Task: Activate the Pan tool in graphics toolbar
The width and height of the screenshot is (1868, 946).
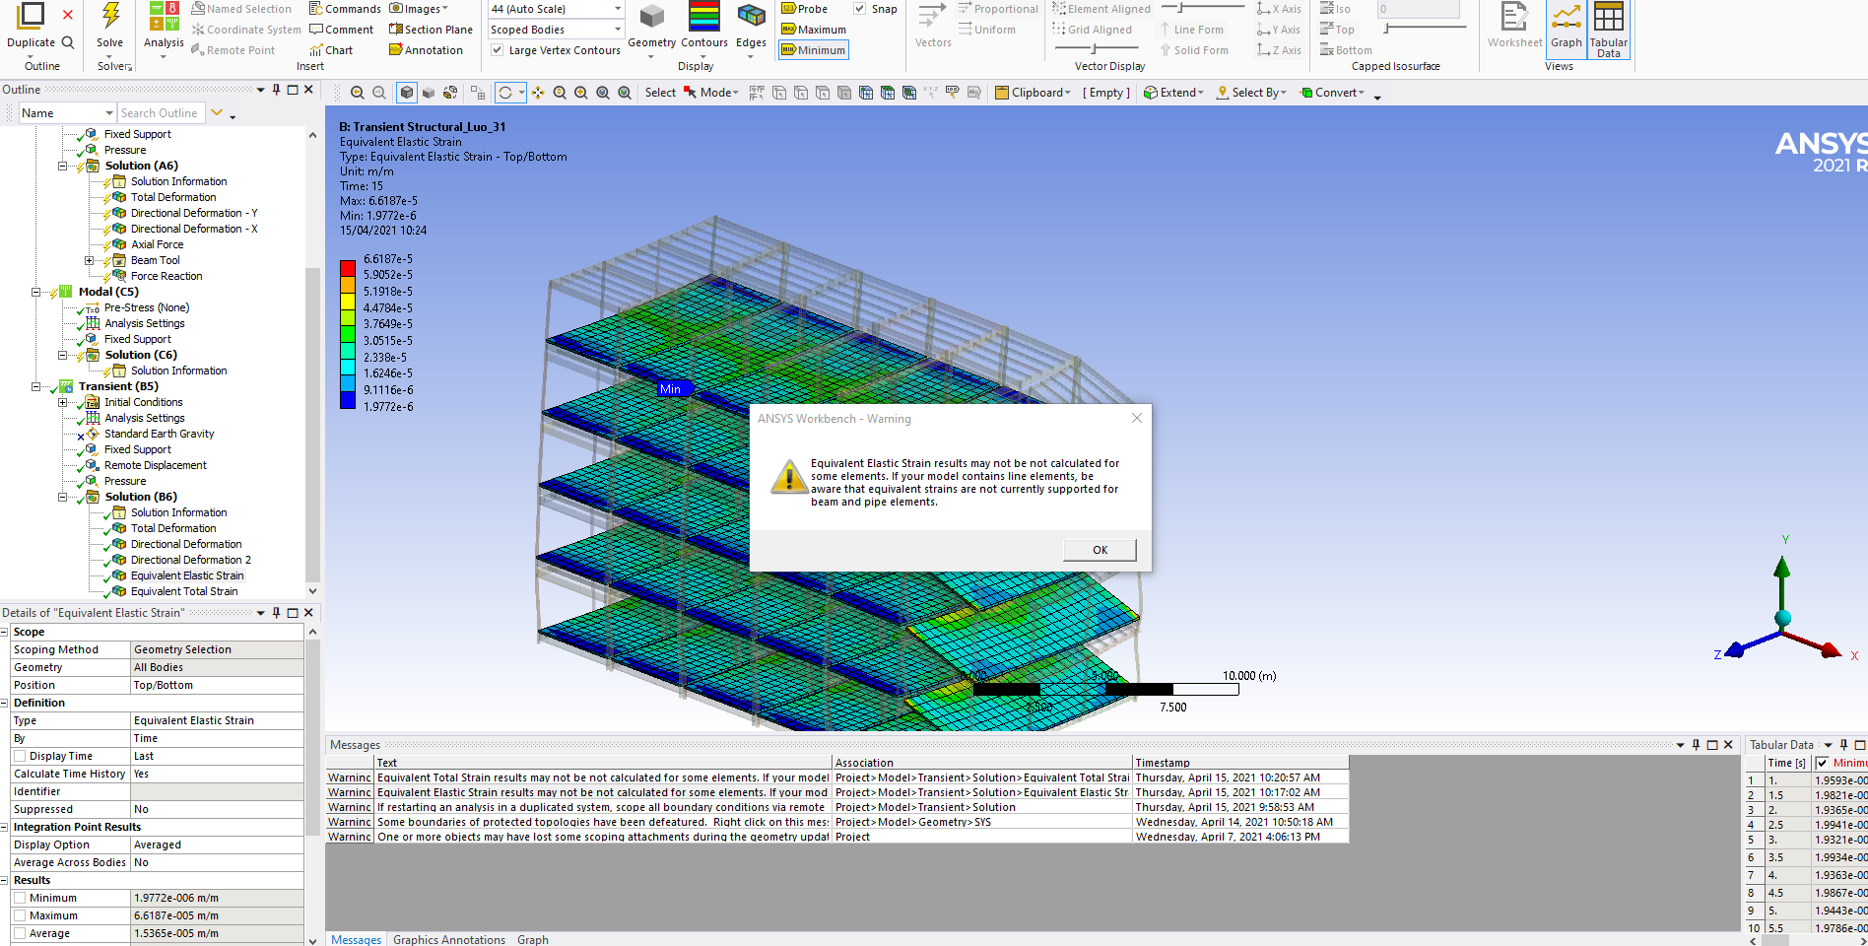Action: click(538, 93)
